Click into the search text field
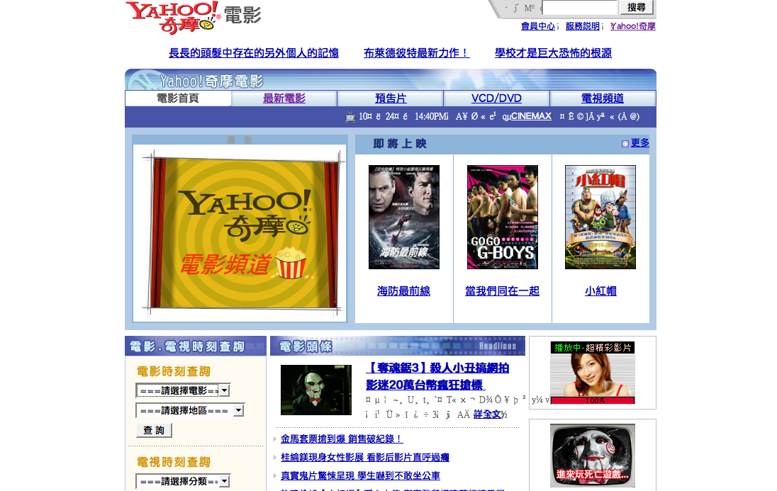777x491 pixels. click(x=579, y=7)
